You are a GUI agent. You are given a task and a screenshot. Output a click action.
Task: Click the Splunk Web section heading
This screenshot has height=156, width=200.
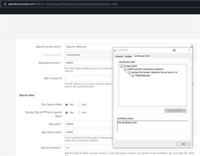[27, 95]
